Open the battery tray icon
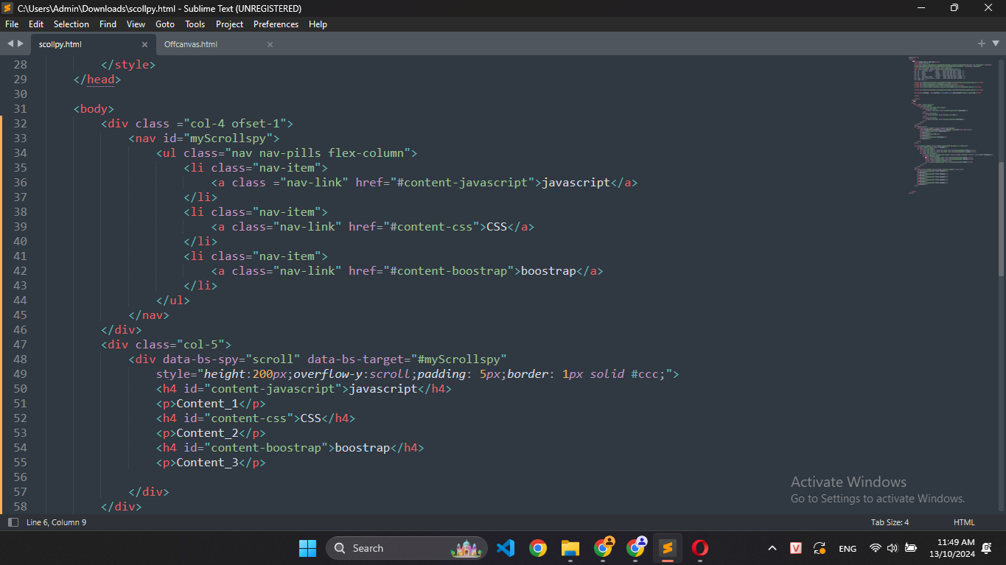The image size is (1006, 565). [911, 548]
